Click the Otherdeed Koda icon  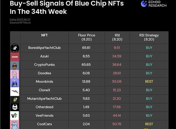click(x=15, y=107)
